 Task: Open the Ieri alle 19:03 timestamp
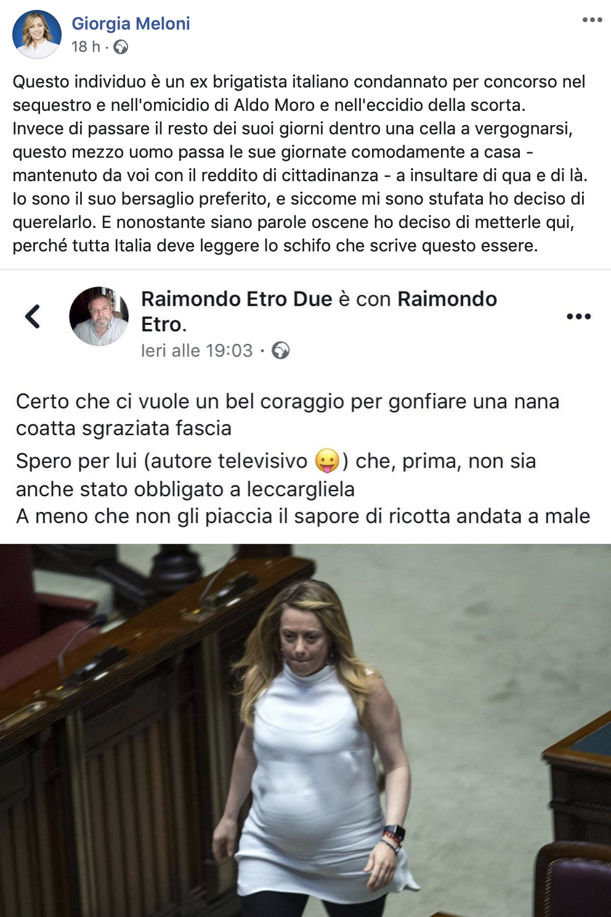(196, 351)
